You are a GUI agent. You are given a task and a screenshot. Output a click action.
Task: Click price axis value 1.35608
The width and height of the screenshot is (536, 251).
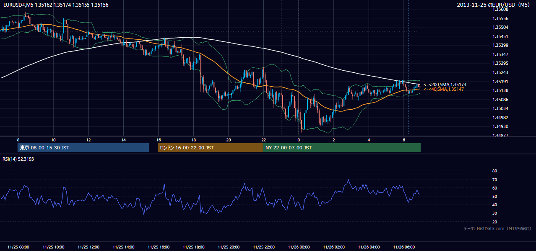500,9
